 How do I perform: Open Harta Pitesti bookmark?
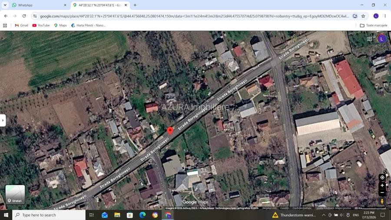point(88,26)
